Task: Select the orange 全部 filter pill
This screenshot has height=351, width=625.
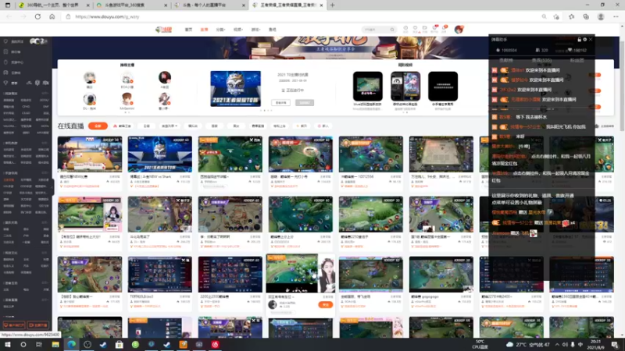Action: (98, 126)
